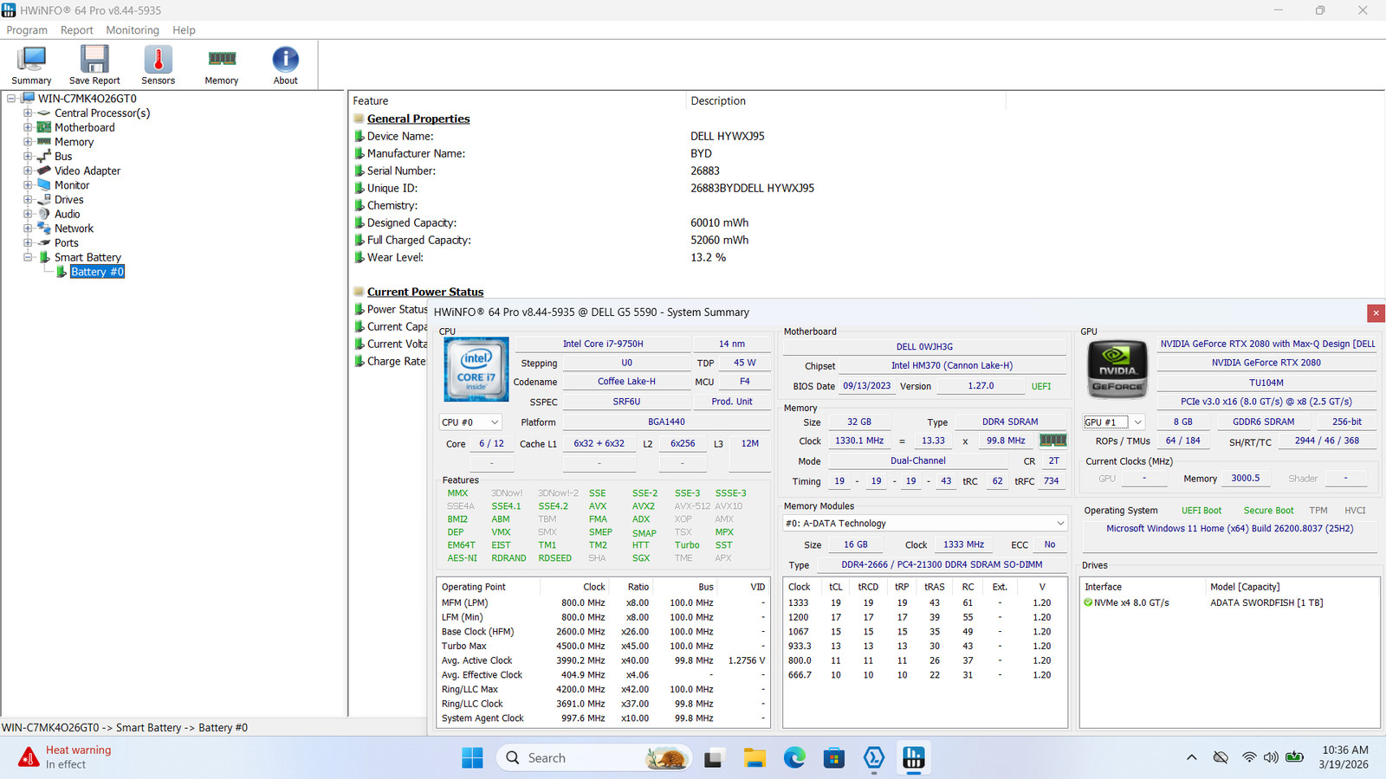Click the Video Adapter tree icon
1386x779 pixels.
(x=44, y=171)
